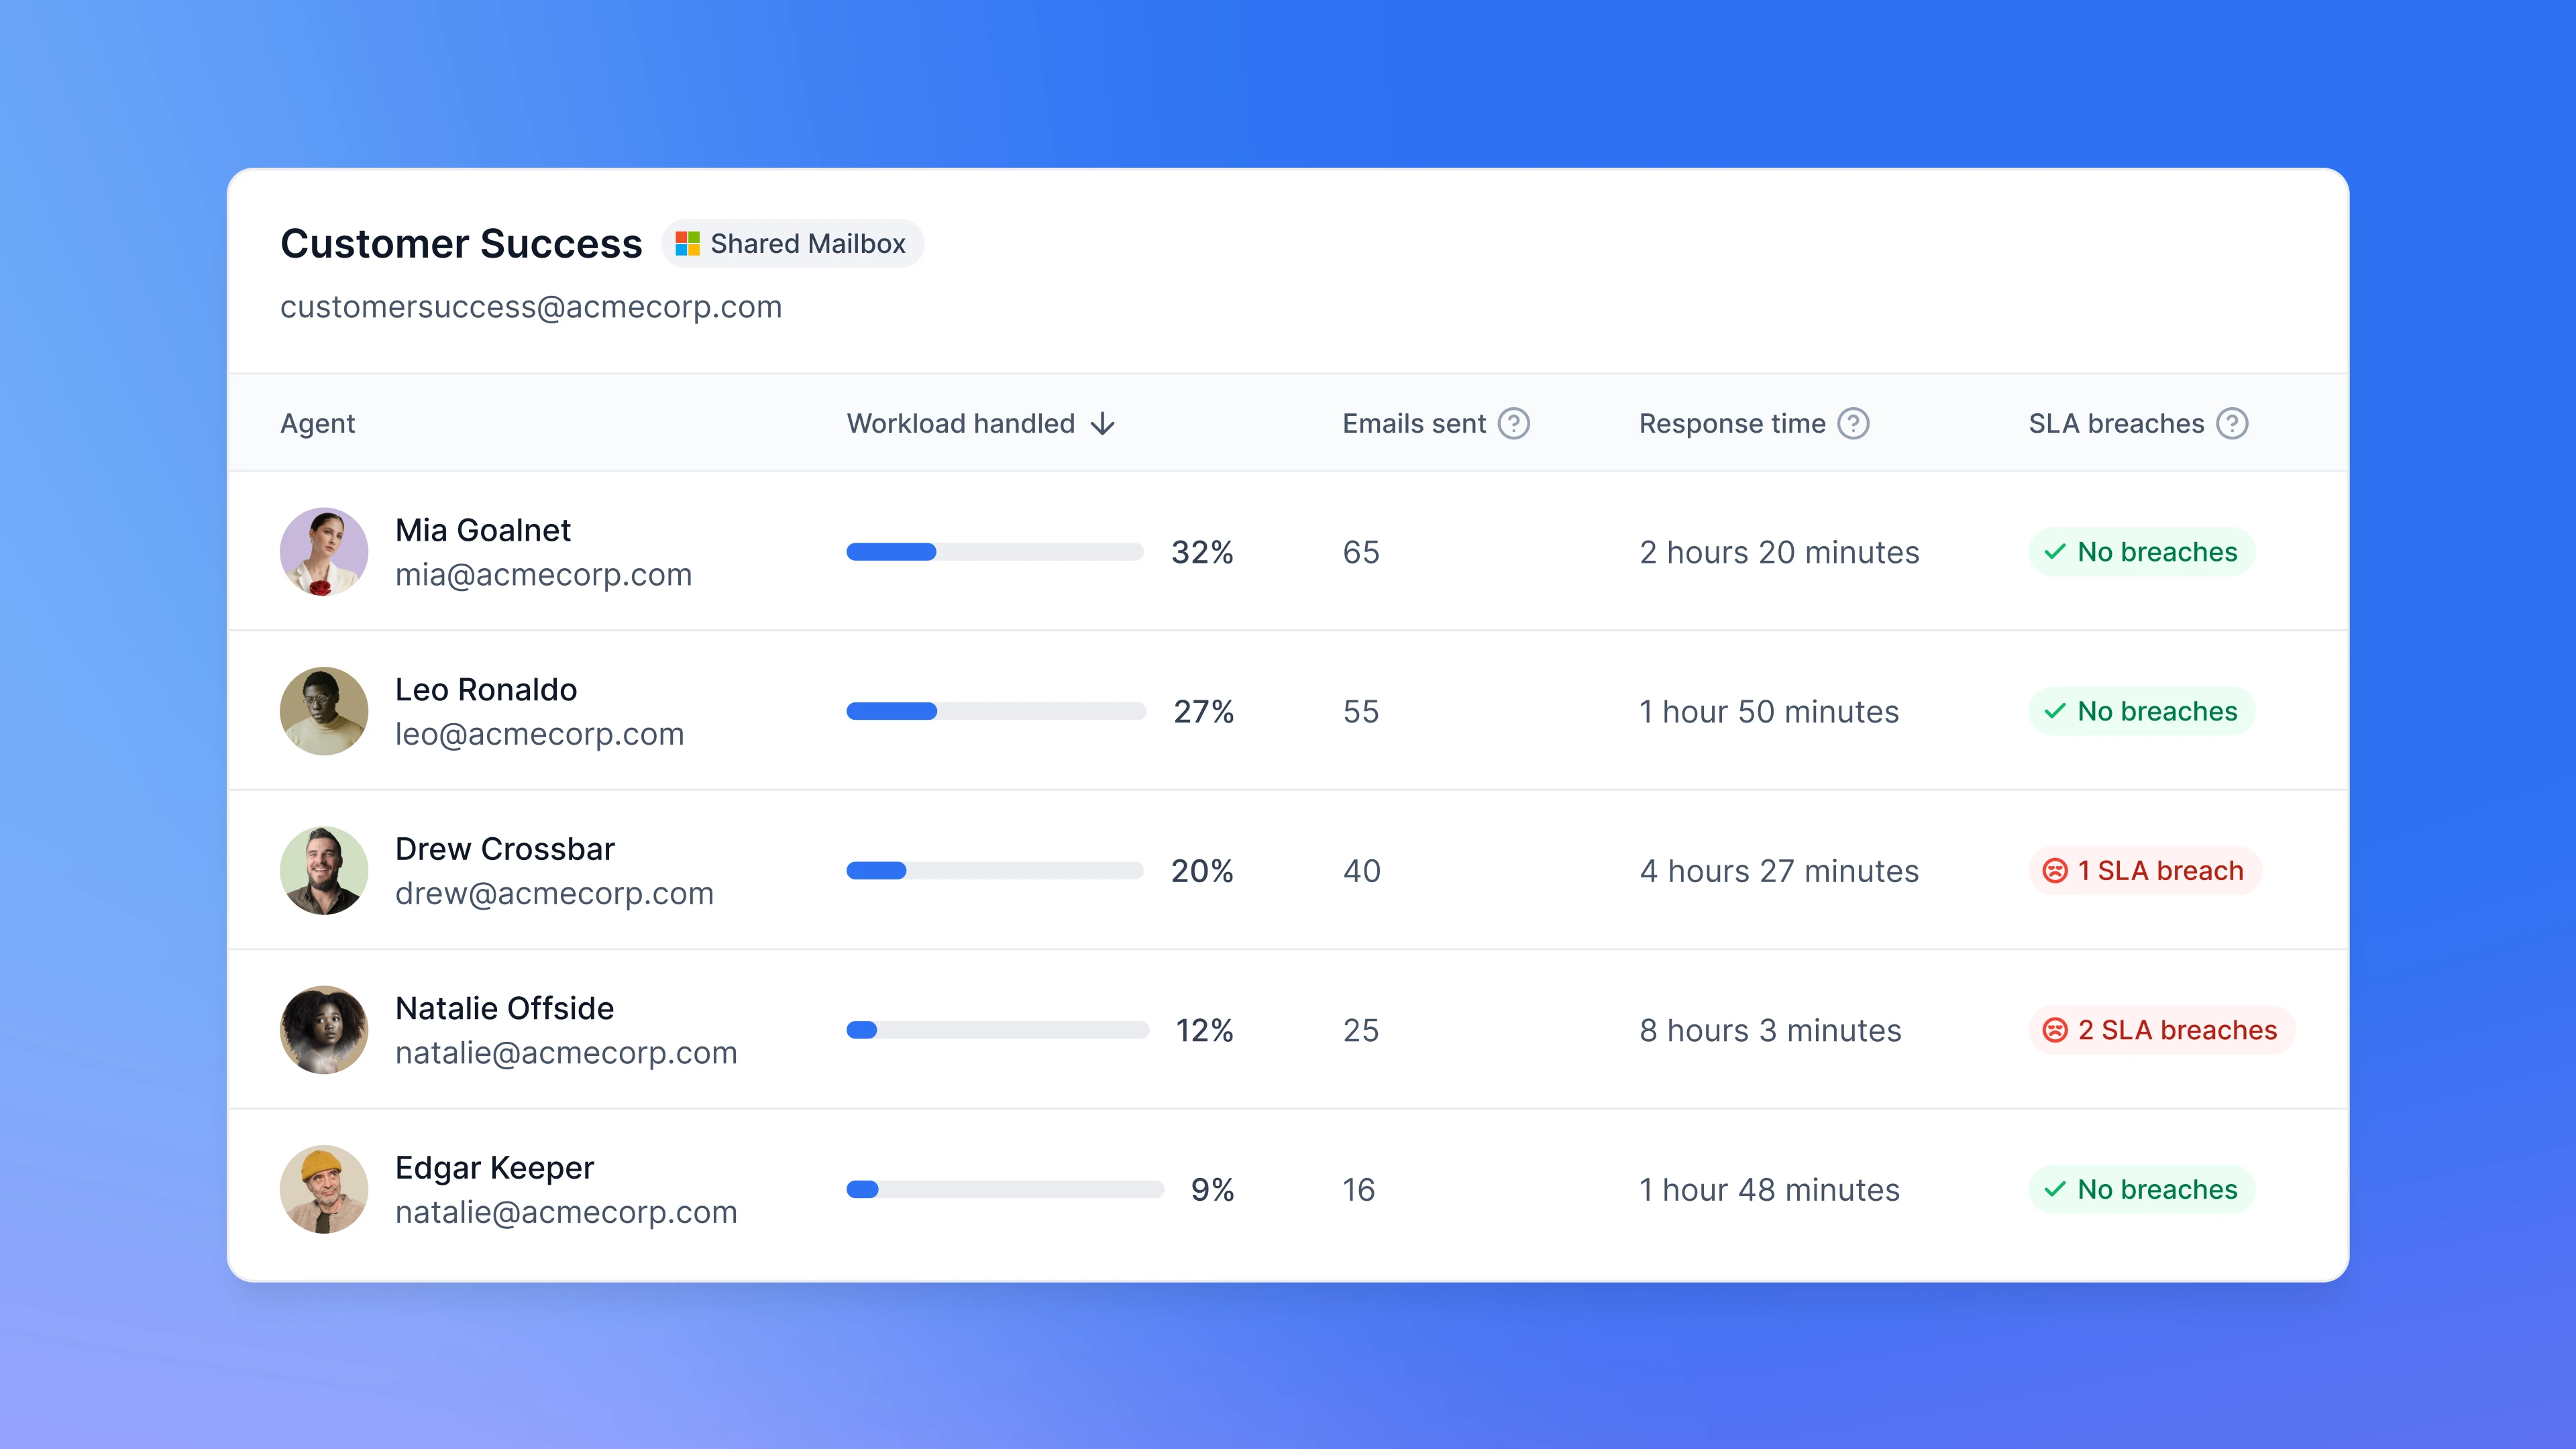Click sad face icon on 1 SLA breach
This screenshot has height=1449, width=2576.
click(2054, 871)
